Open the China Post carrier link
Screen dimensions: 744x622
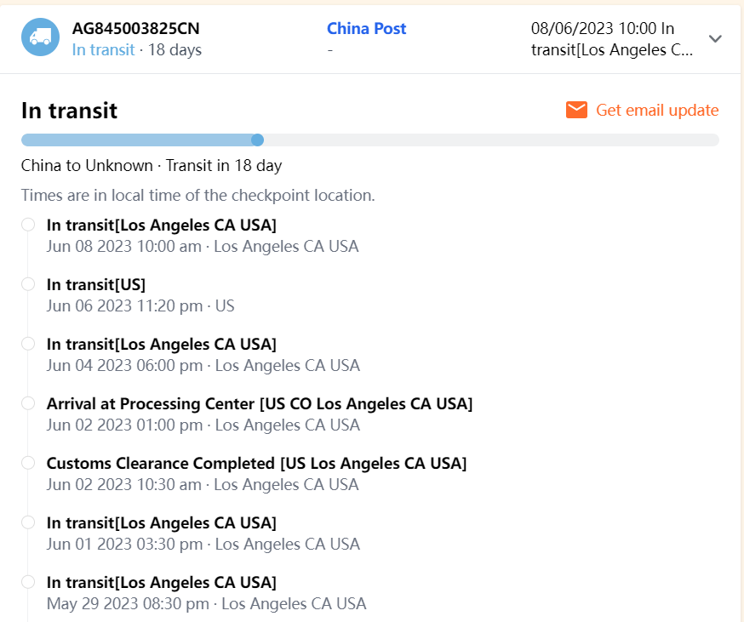(x=366, y=29)
